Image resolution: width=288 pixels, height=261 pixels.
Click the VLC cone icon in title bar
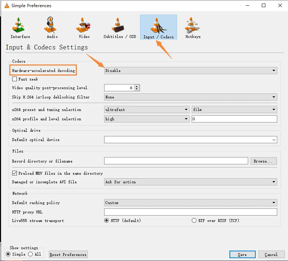point(6,5)
